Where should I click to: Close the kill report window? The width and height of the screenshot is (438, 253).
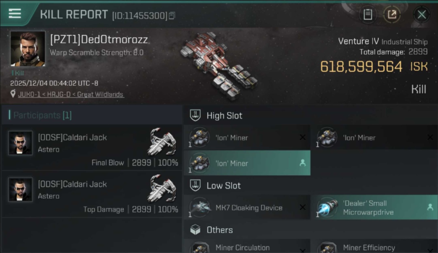(x=421, y=15)
